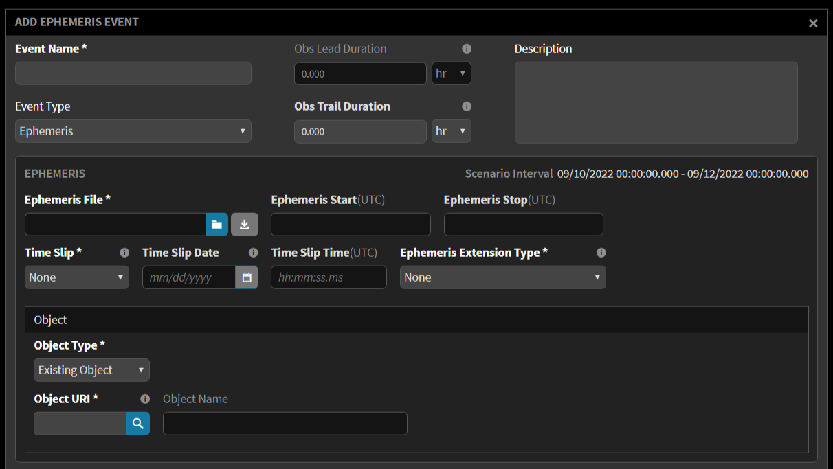Click the download ephemeris file icon

click(245, 224)
